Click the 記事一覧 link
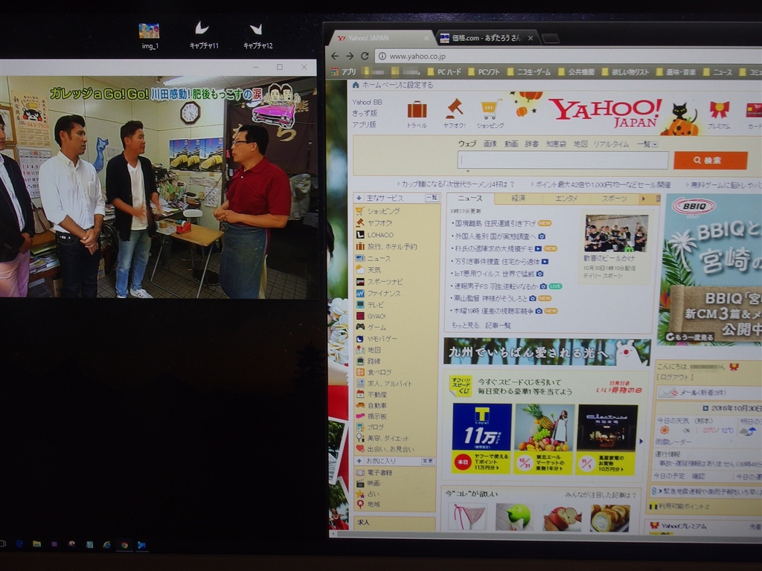 (498, 326)
